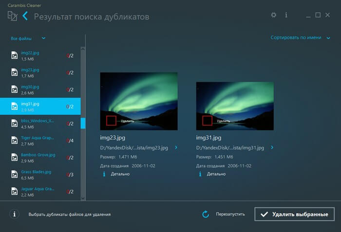341x232 pixels.
Task: Select img23.jpg 1,7 Мб in the file list
Action: [40, 72]
